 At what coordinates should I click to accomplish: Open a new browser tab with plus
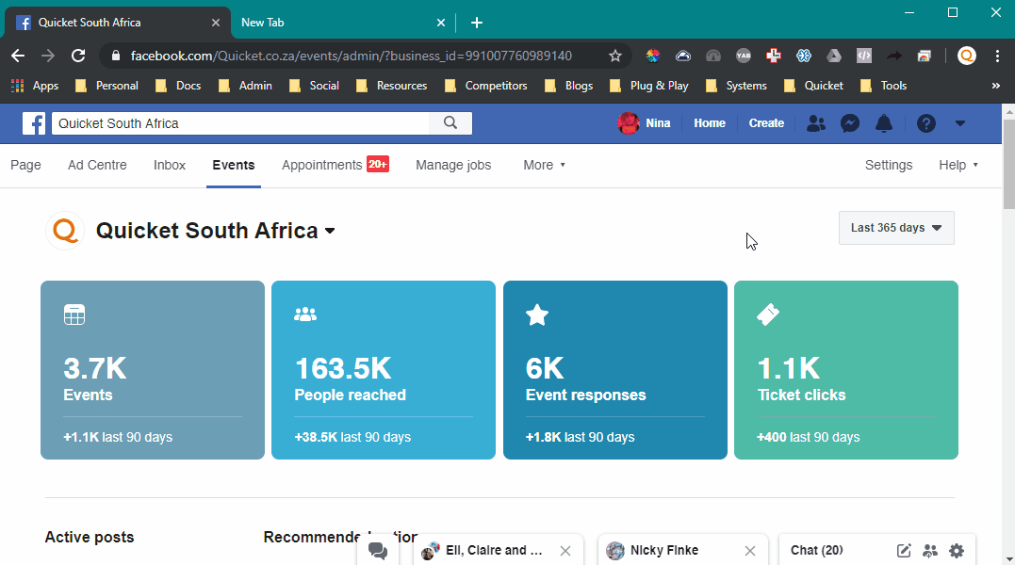(477, 23)
